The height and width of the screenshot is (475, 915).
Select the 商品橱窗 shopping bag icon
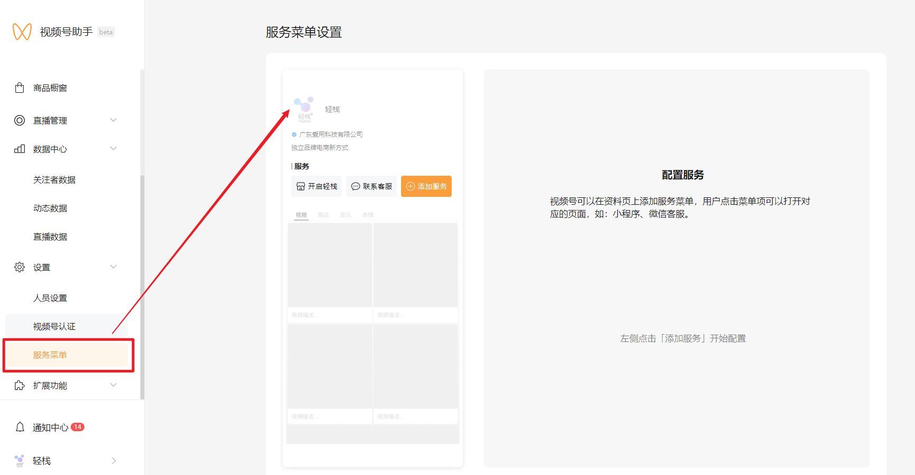point(19,88)
